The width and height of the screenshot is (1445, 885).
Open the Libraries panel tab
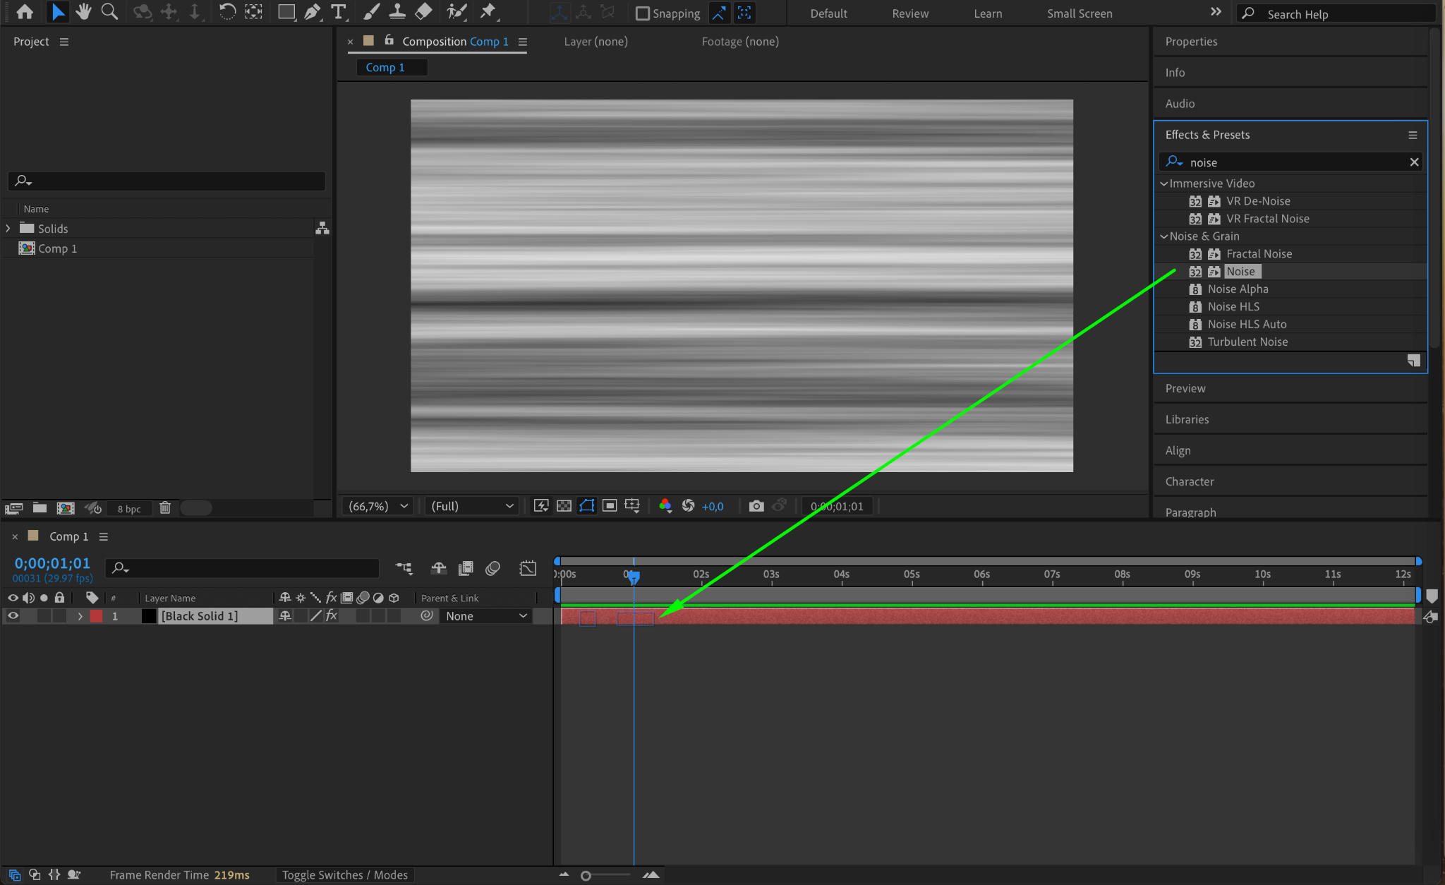(x=1187, y=419)
